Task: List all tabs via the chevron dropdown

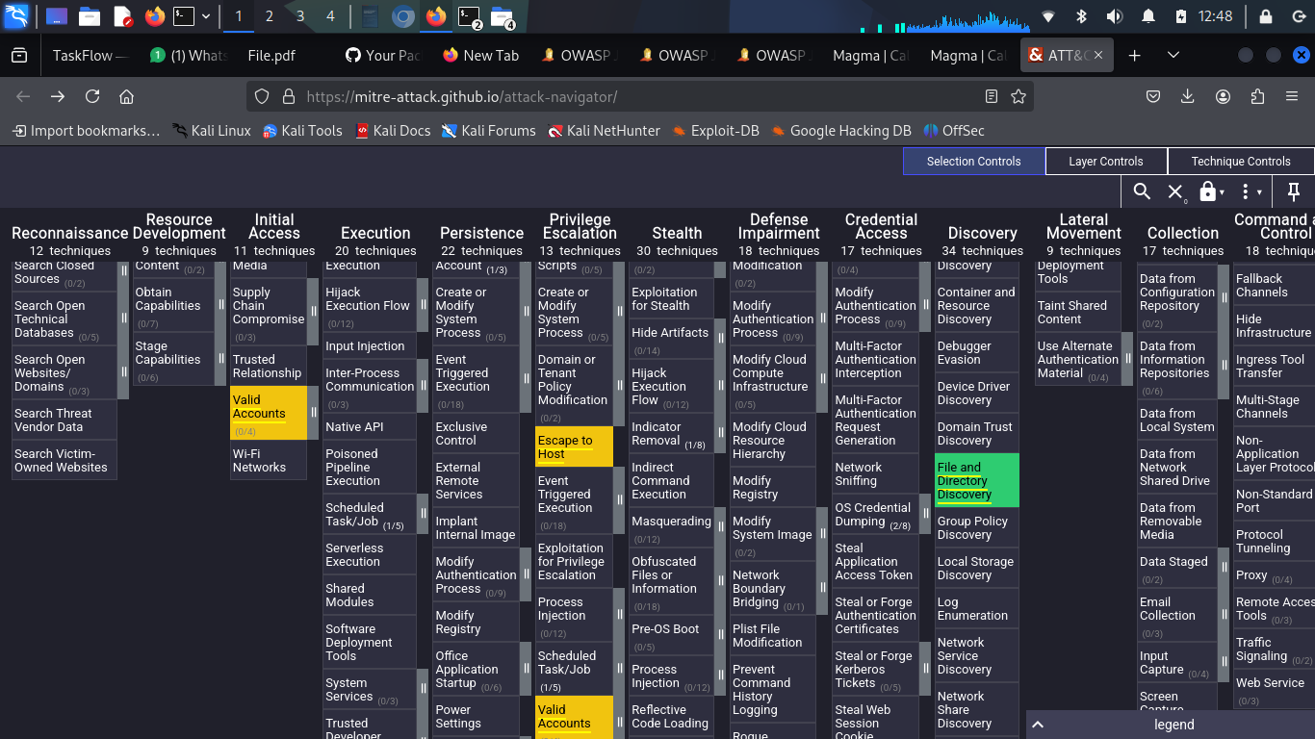Action: (1173, 55)
